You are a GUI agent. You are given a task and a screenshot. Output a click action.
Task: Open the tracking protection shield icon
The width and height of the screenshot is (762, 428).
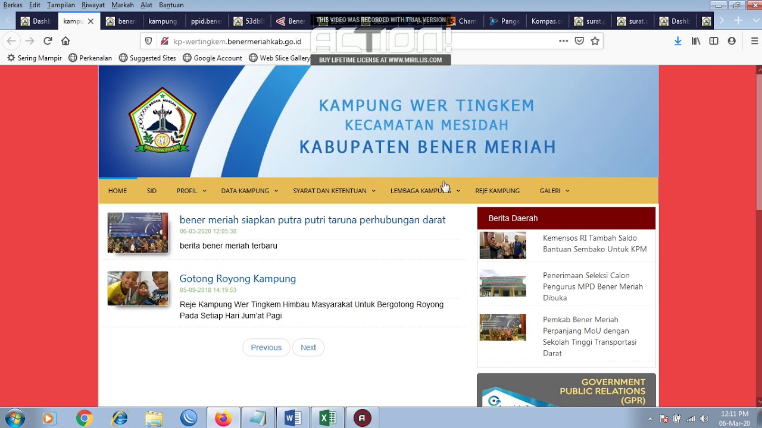point(149,41)
